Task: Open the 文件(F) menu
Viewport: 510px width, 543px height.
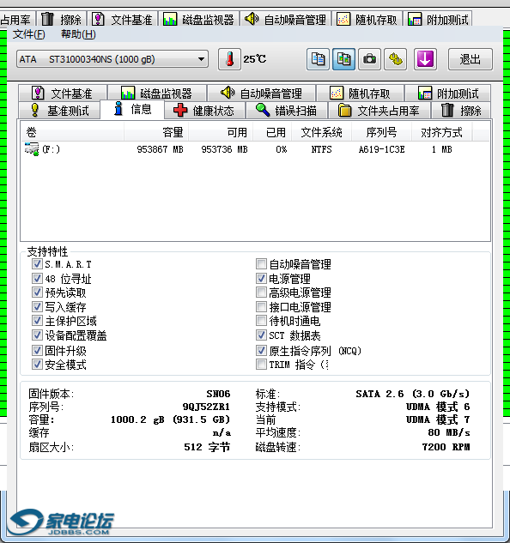Action: (29, 34)
